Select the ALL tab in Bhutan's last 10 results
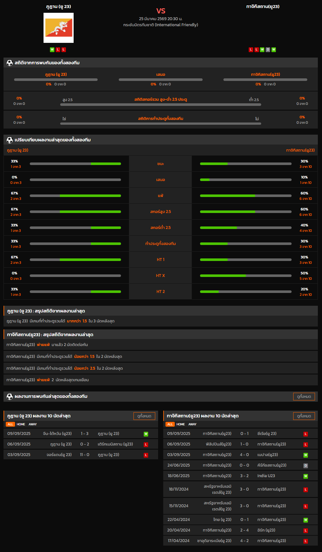Image resolution: width=322 pixels, height=552 pixels. (10, 424)
